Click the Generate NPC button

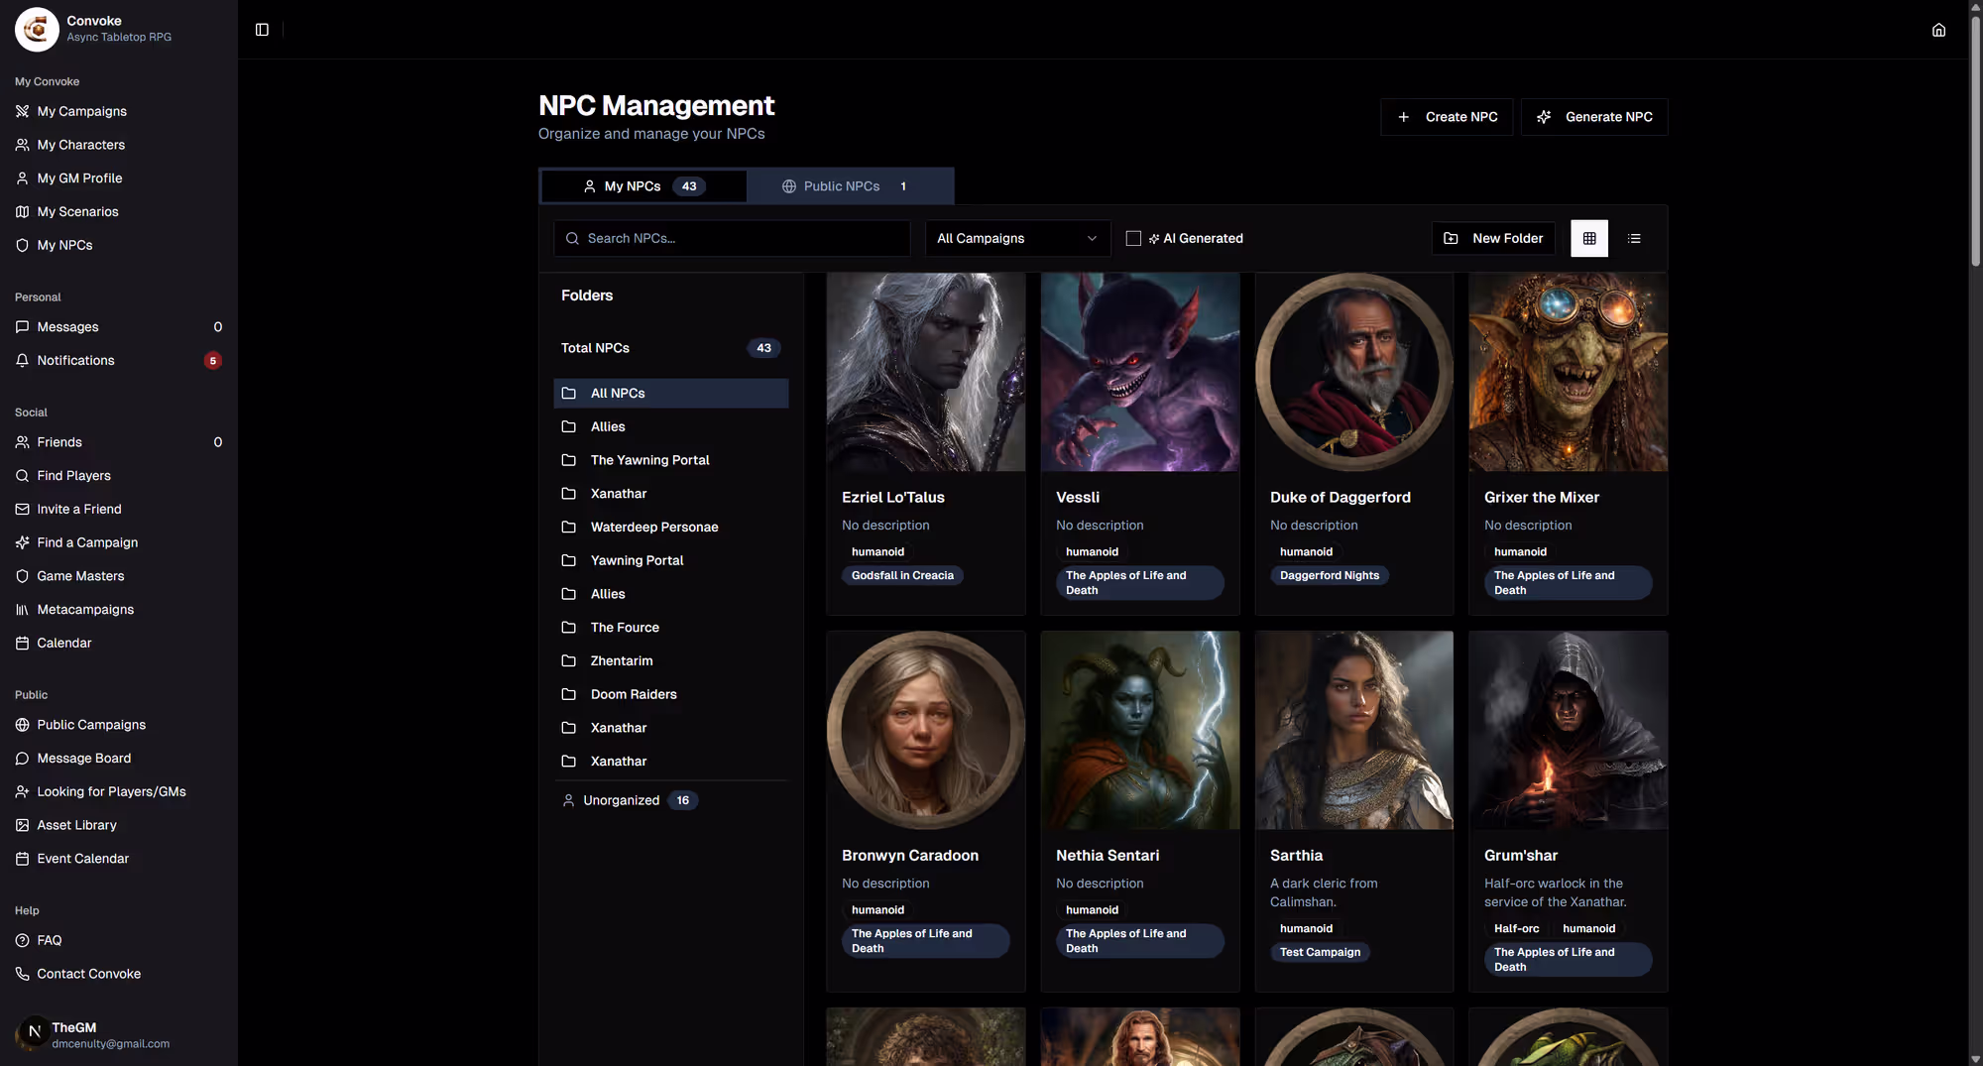1594,117
